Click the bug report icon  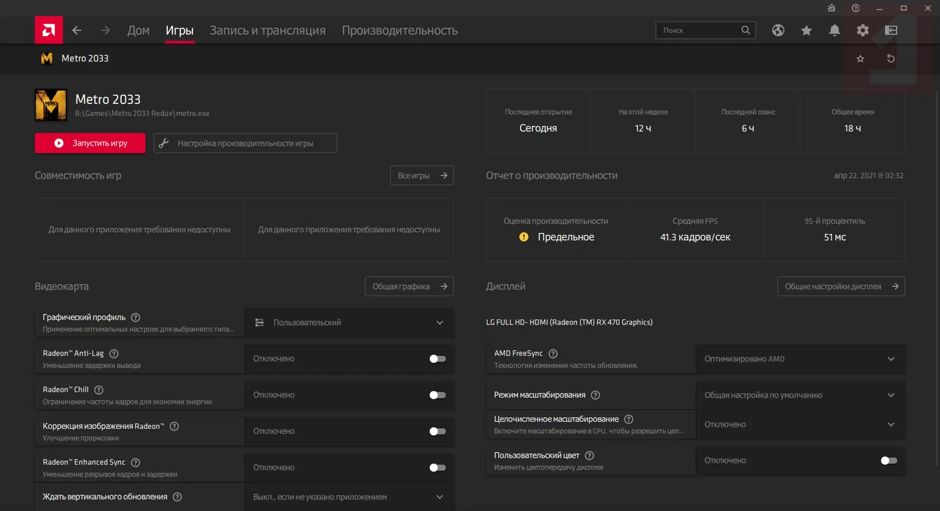click(x=832, y=8)
